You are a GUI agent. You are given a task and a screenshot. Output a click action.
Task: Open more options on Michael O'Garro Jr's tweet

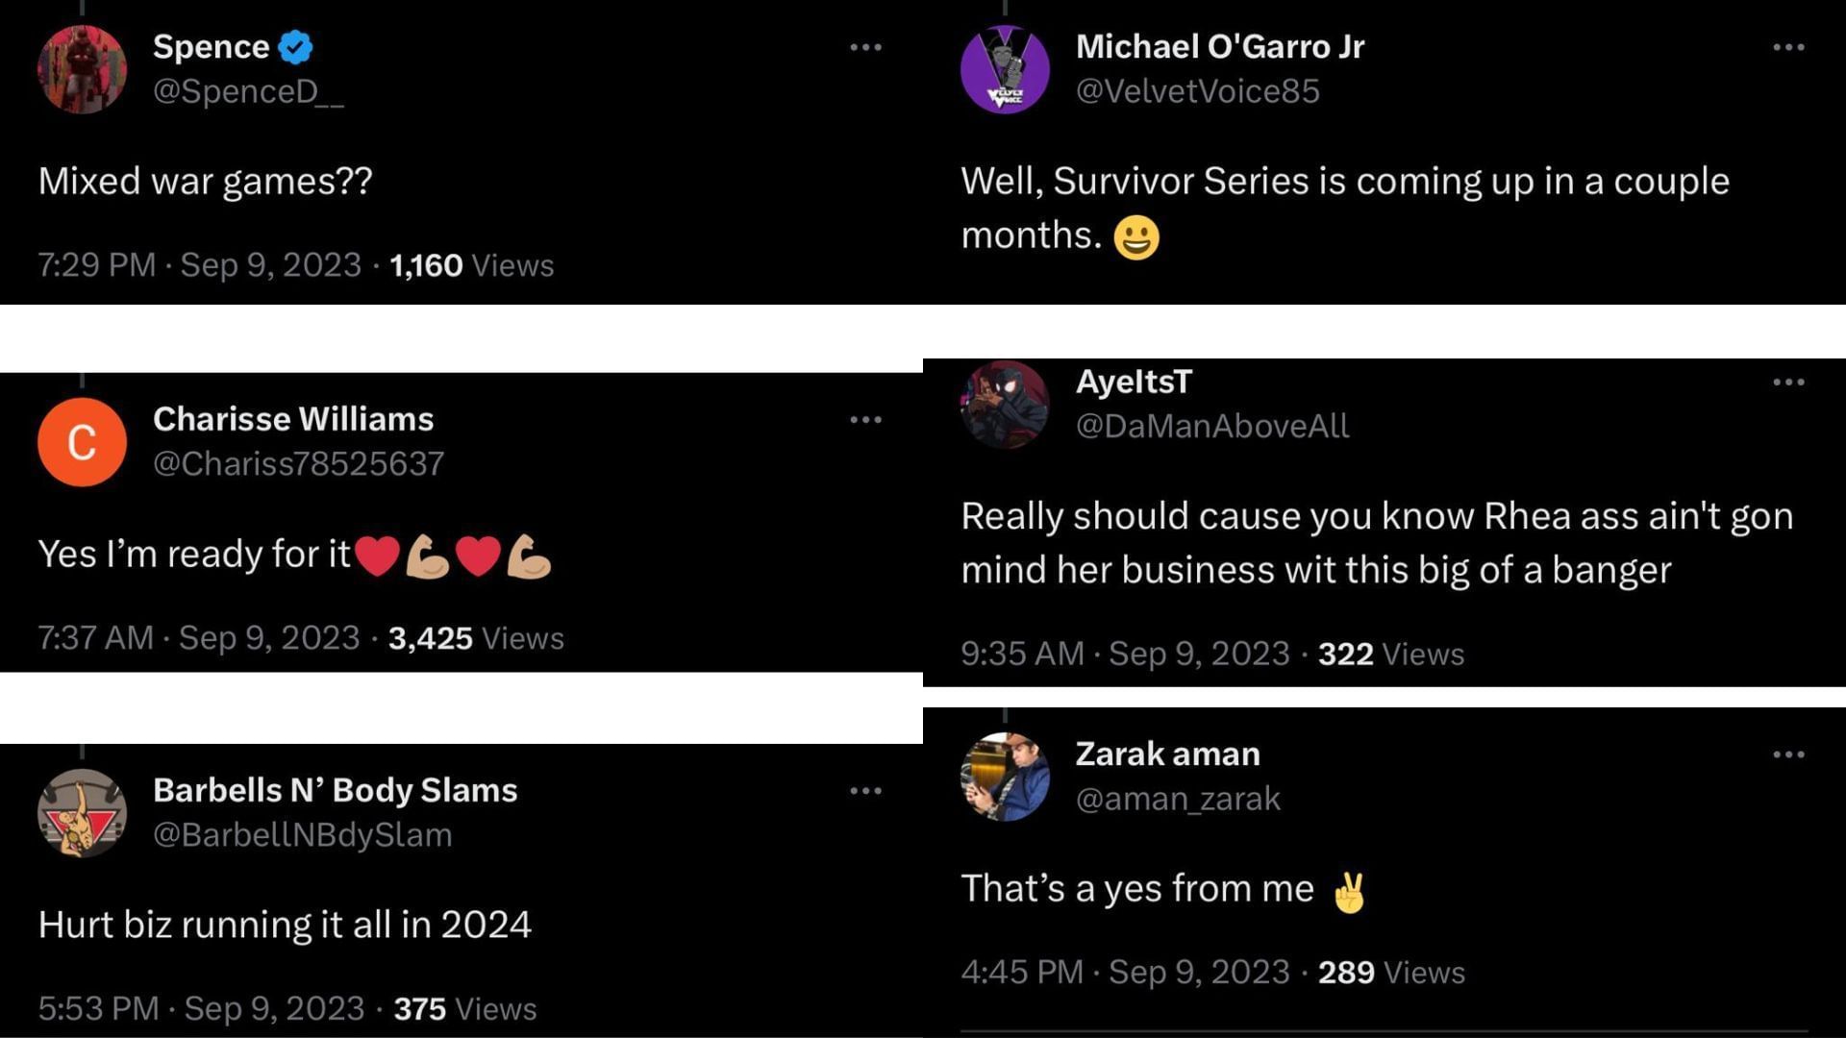(1787, 47)
